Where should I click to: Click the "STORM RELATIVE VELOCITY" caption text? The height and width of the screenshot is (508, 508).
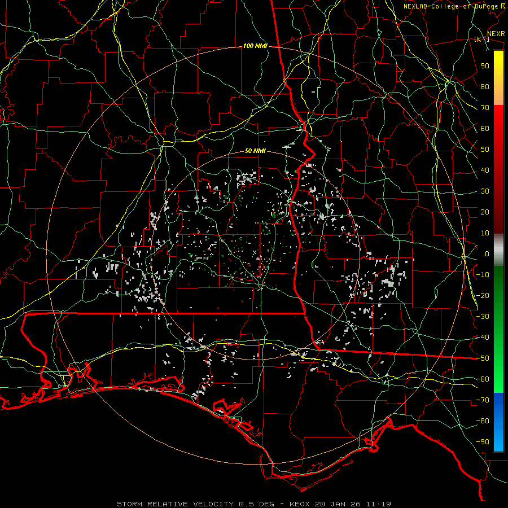tap(175, 504)
